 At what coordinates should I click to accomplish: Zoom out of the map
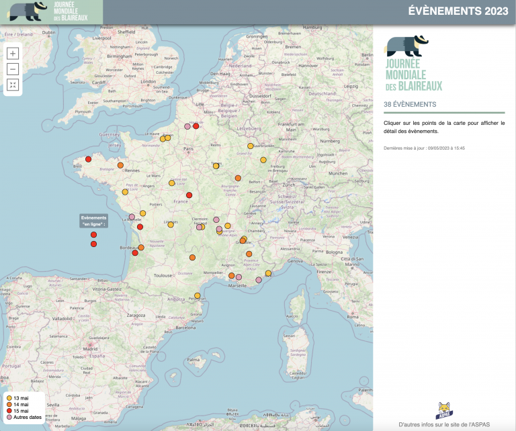click(x=13, y=69)
